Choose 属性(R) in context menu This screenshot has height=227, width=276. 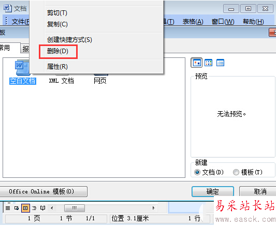(x=96, y=67)
